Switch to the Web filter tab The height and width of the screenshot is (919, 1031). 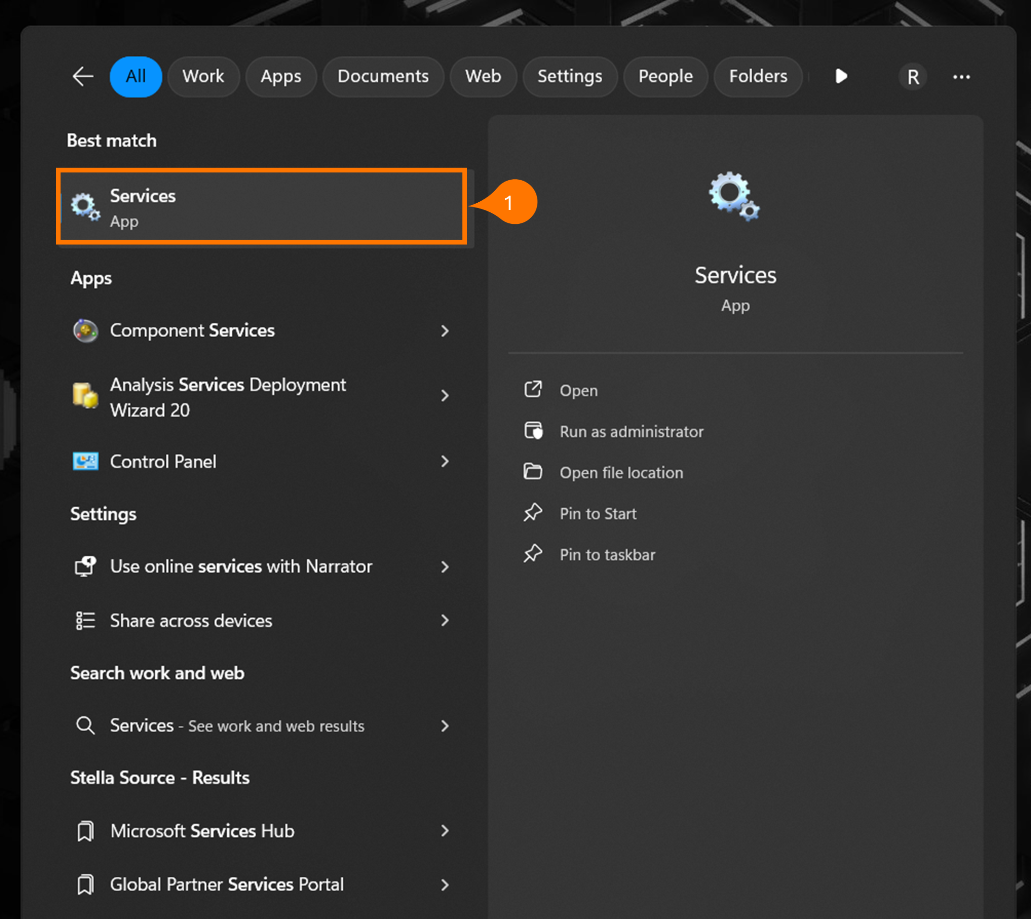click(483, 77)
